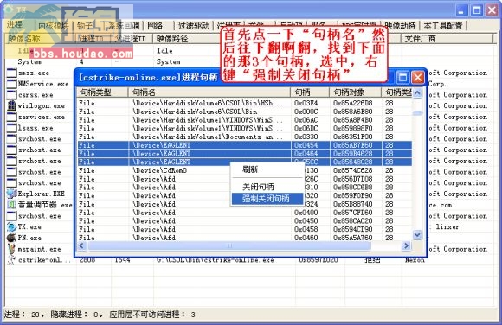The height and width of the screenshot is (325, 502).
Task: Click the handle list scroll-up arrow
Action: [417, 93]
